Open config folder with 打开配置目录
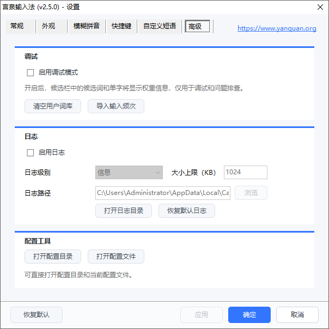The image size is (329, 329). click(x=53, y=257)
